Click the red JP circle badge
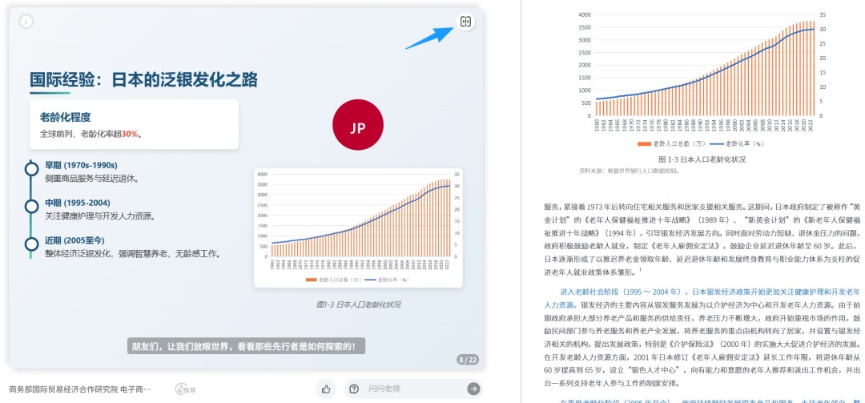 pos(357,124)
